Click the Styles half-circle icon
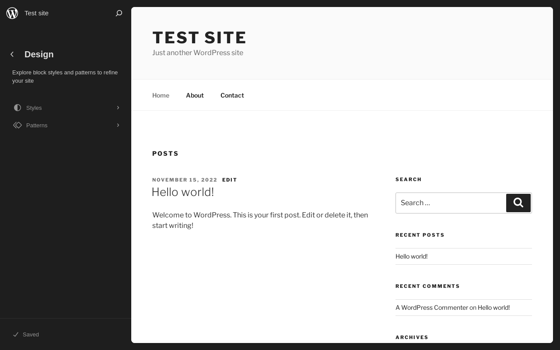The height and width of the screenshot is (350, 560). (17, 108)
